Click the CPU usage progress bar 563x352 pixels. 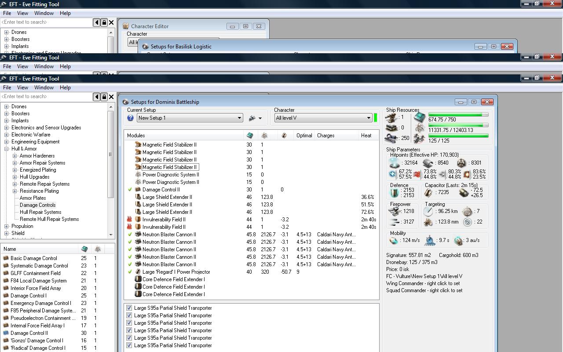(458, 115)
